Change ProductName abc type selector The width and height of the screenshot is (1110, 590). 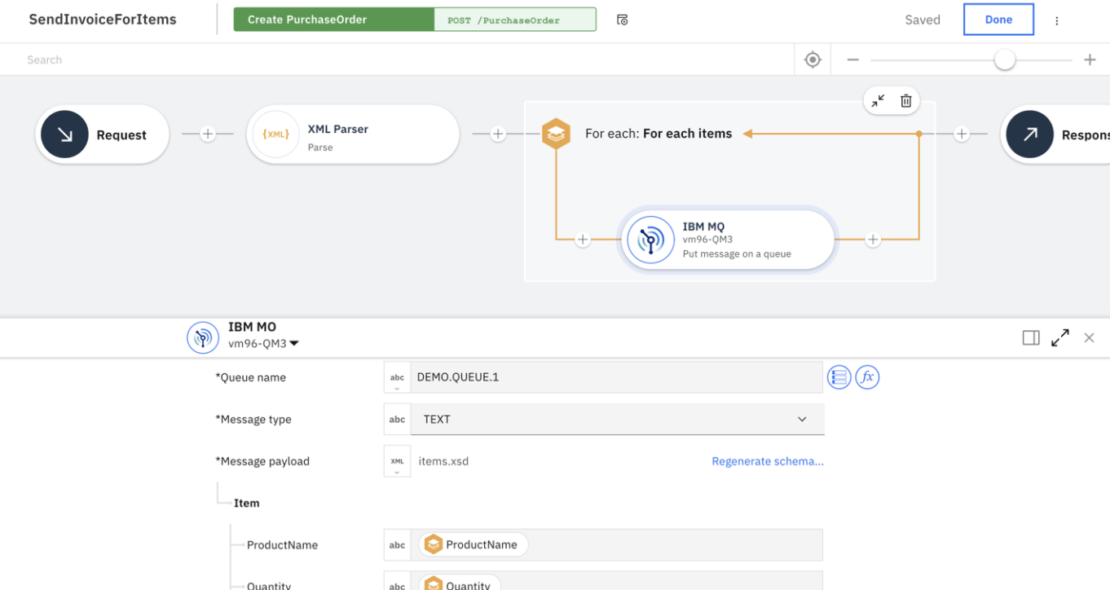(397, 545)
